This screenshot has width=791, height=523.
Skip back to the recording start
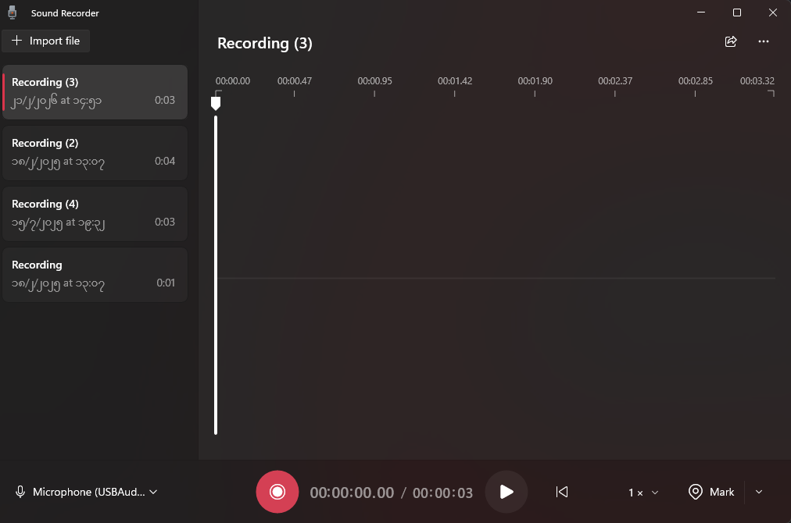click(561, 492)
